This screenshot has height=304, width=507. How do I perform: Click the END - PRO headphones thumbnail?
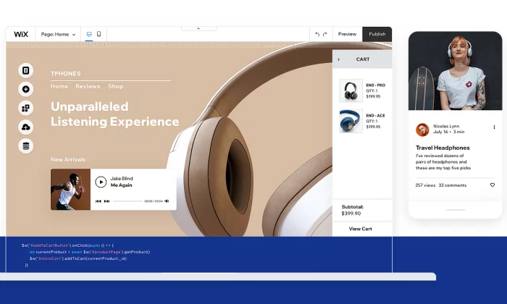(x=351, y=90)
